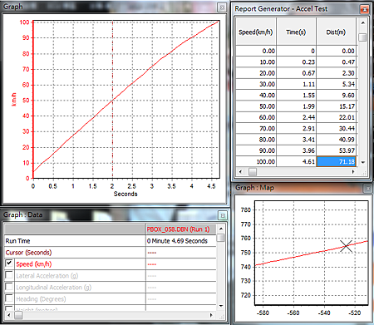Tick the Heading (Degrees) checkbox
This screenshot has height=325, width=374.
pos(9,298)
